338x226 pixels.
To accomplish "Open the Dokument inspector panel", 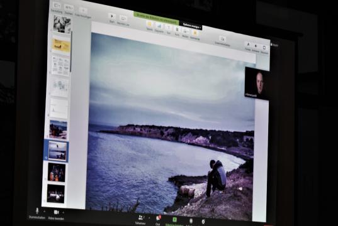I will point(264,49).
